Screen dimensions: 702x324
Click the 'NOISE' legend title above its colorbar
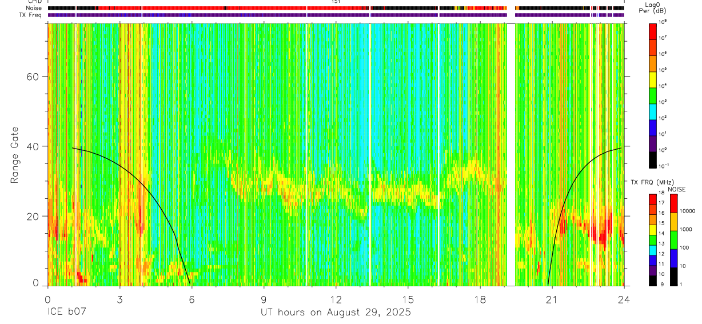677,189
